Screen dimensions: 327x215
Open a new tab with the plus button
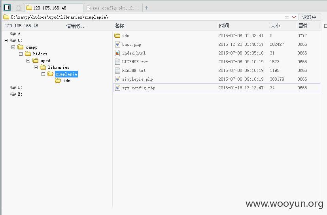pos(146,8)
